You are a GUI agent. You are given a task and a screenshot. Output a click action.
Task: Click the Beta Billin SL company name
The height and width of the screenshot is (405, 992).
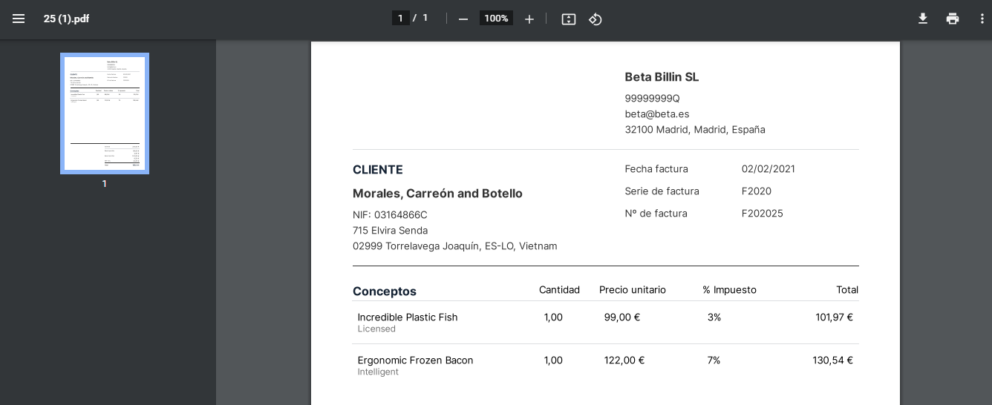click(x=662, y=77)
